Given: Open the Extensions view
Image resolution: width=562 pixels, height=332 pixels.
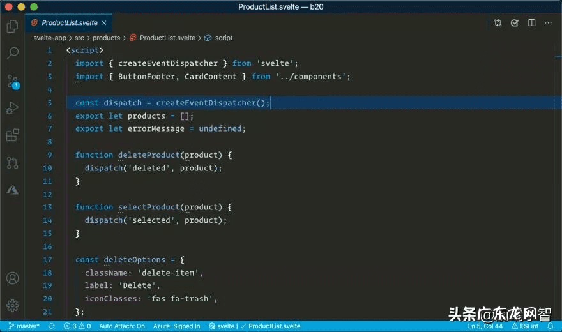Looking at the screenshot, I should 12,135.
